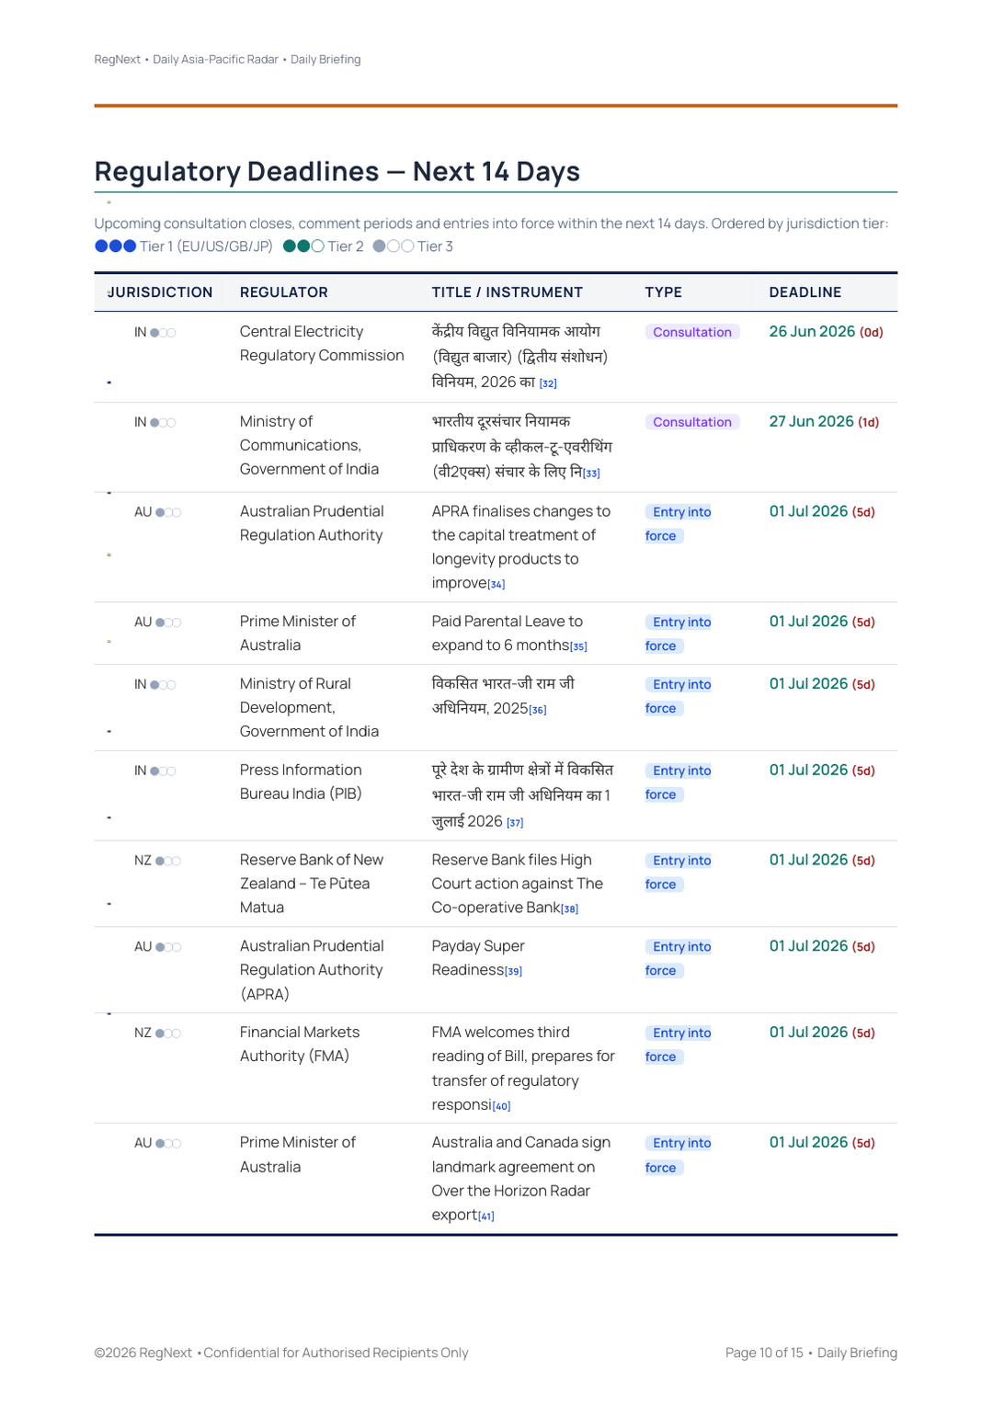Click Daily Asia-Pacific Radar in header

click(216, 60)
